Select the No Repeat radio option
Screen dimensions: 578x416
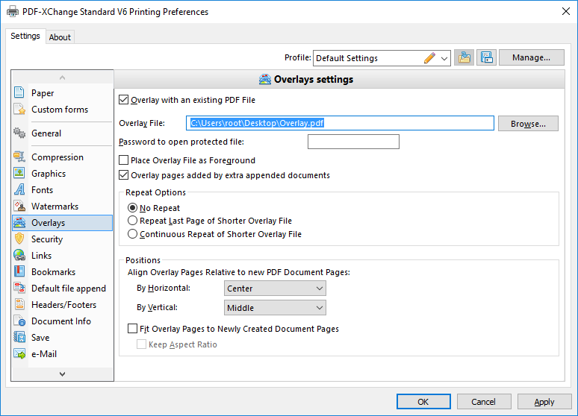pyautogui.click(x=132, y=208)
